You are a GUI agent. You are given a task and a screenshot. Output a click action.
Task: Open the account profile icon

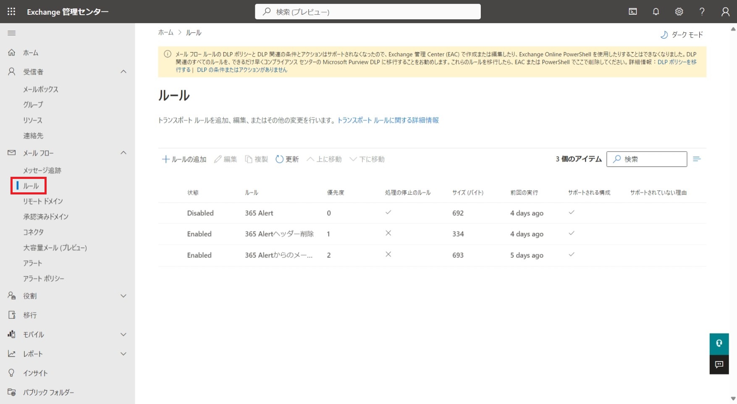pos(725,12)
